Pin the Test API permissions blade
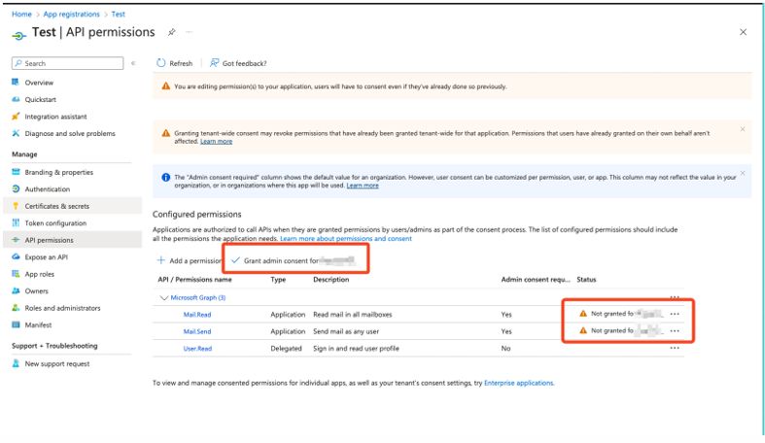 click(172, 32)
